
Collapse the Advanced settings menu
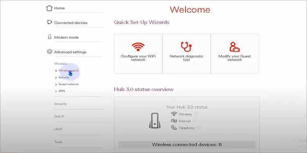pos(70,52)
